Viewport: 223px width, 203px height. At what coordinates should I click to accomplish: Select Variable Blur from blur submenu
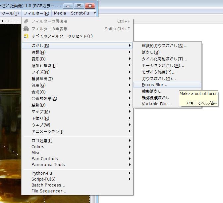157,104
